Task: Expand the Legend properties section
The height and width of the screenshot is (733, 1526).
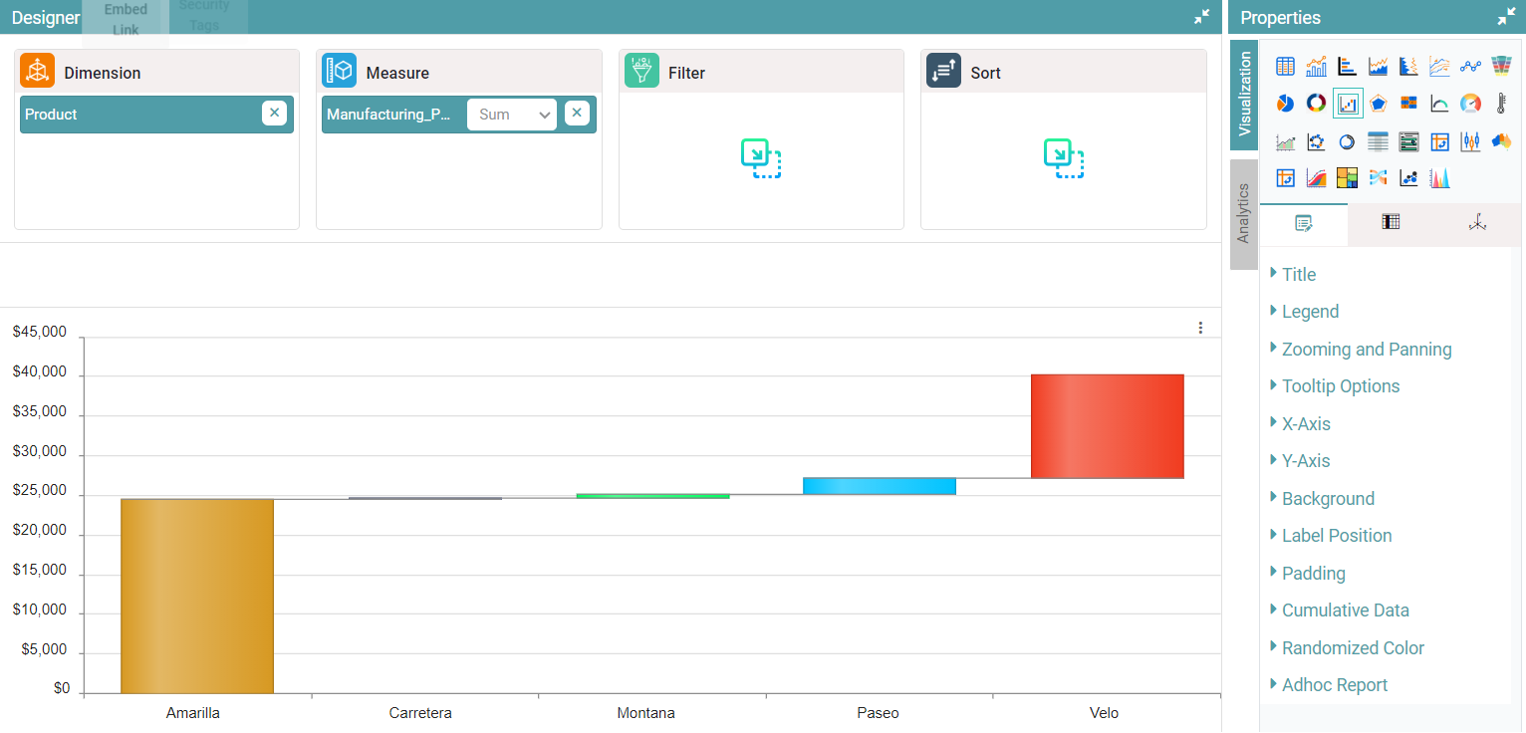Action: (1310, 312)
